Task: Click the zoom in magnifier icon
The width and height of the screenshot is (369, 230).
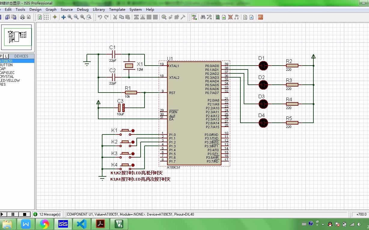Action: 70,17
